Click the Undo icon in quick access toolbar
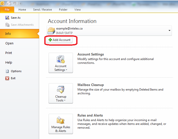The height and width of the screenshot is (139, 178). pyautogui.click(x=15, y=3)
